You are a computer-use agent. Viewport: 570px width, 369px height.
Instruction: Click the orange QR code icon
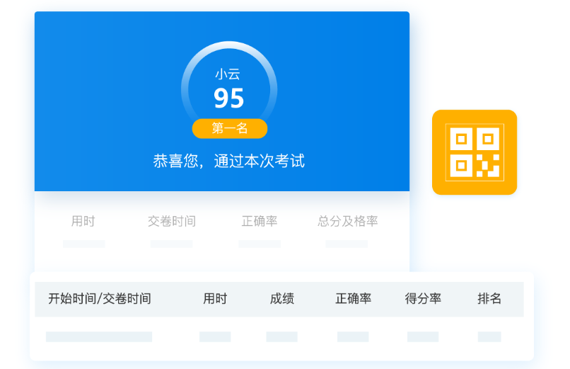click(475, 152)
